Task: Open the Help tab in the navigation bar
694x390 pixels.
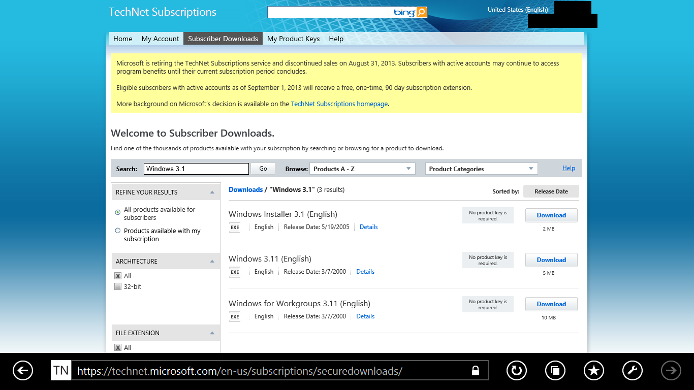Action: coord(336,39)
